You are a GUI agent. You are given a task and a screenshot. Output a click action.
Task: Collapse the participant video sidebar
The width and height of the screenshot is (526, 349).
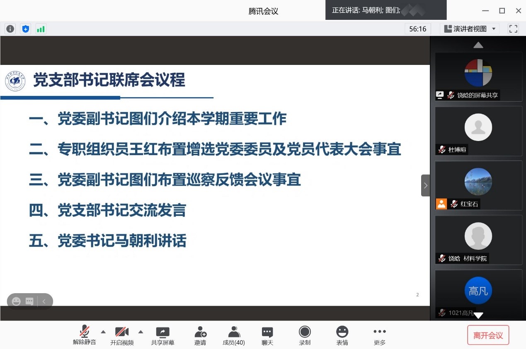425,185
